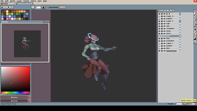
Task: Pick white swatch in palette top row
Action: pyautogui.click(x=7, y=11)
